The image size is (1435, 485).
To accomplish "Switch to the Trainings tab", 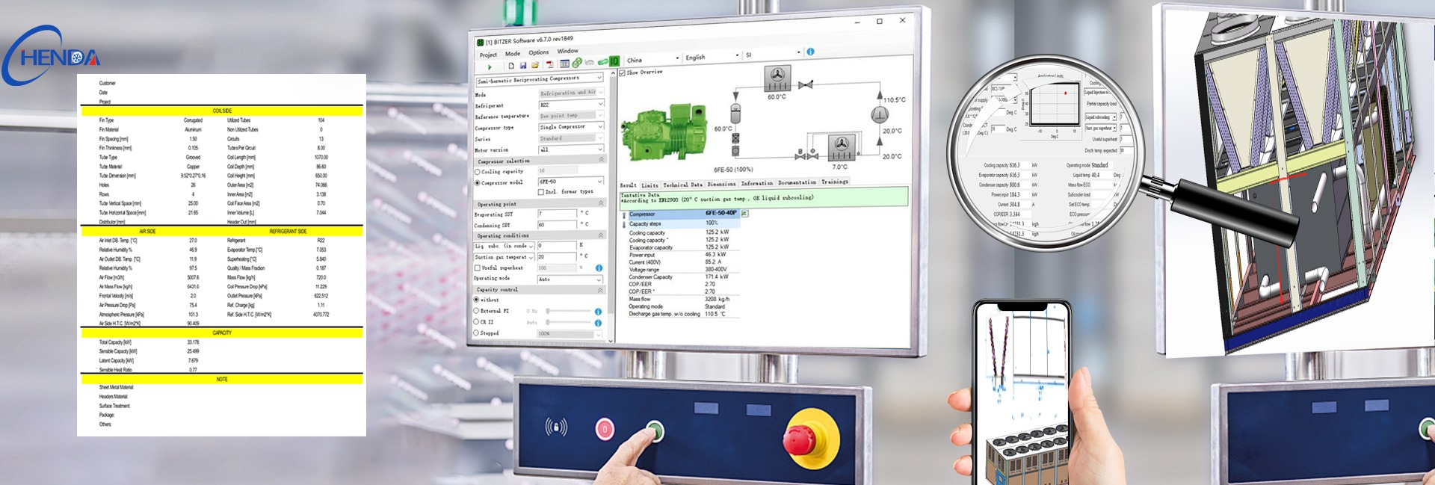I will pyautogui.click(x=835, y=181).
